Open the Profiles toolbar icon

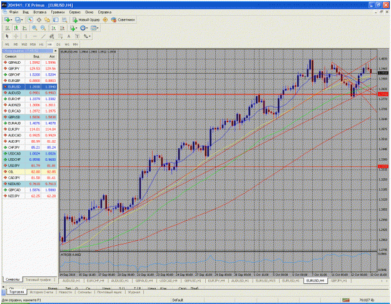pos(18,19)
